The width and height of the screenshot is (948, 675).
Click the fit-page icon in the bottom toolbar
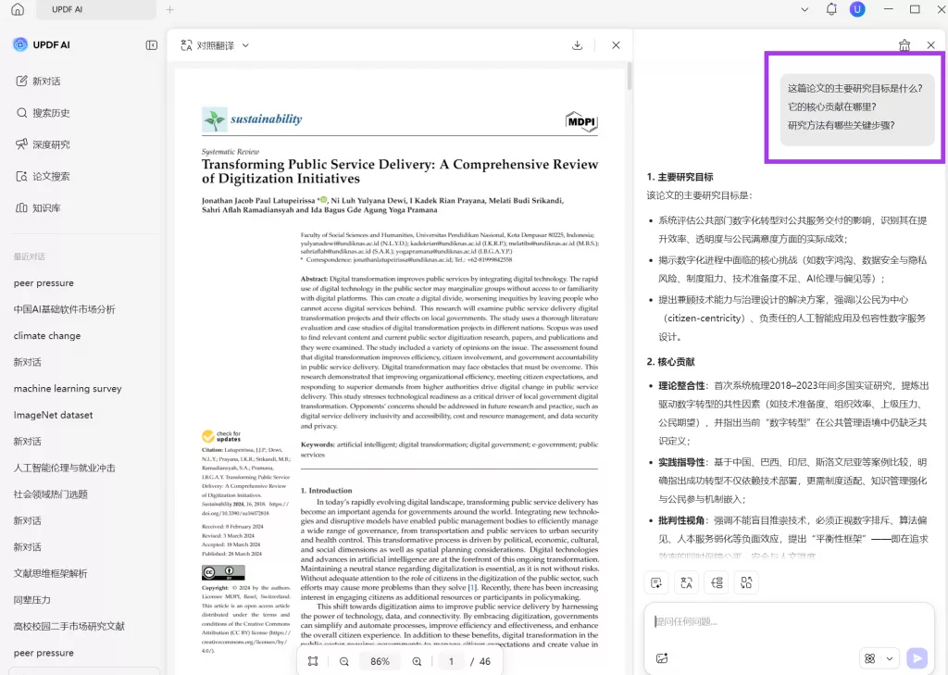tap(313, 661)
